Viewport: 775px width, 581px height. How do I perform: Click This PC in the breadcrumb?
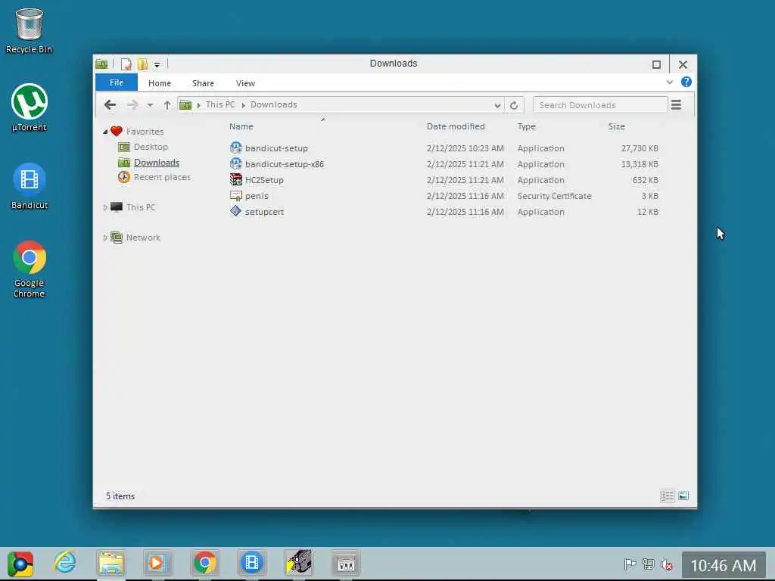pyautogui.click(x=220, y=104)
